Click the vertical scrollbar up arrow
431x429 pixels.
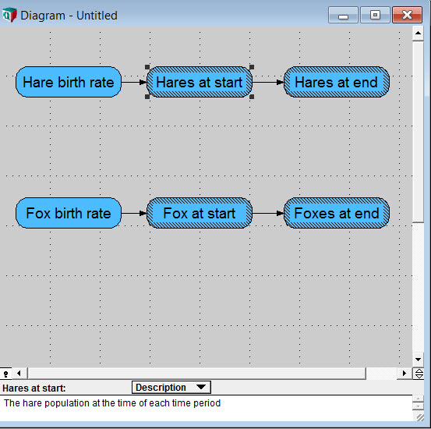coord(418,34)
